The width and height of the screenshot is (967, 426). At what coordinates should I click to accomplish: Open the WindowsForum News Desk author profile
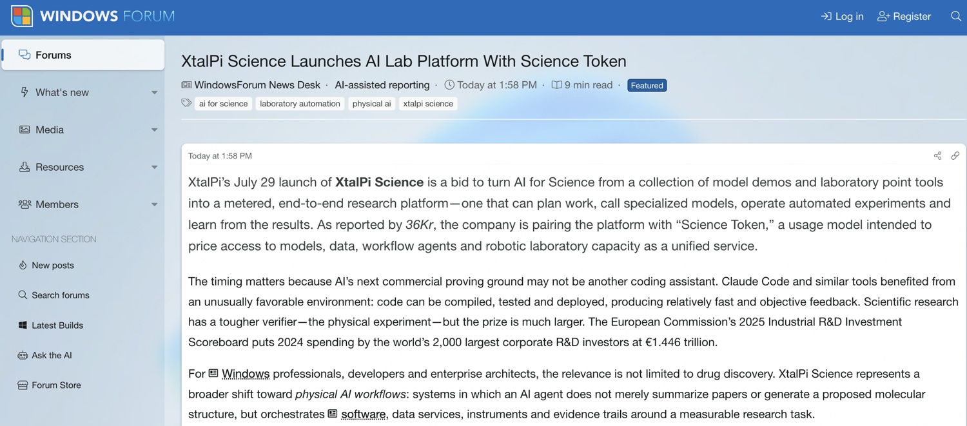coord(257,85)
